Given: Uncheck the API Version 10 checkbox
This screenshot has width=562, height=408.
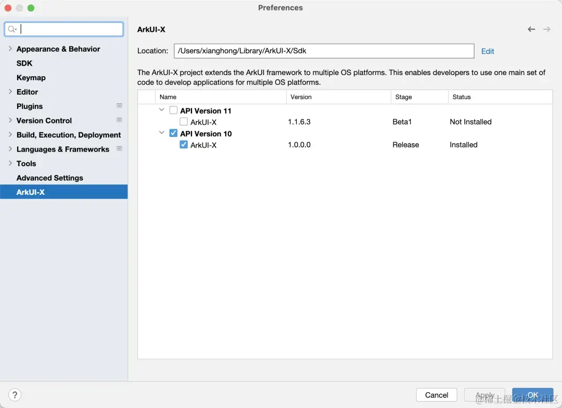Looking at the screenshot, I should (x=173, y=133).
